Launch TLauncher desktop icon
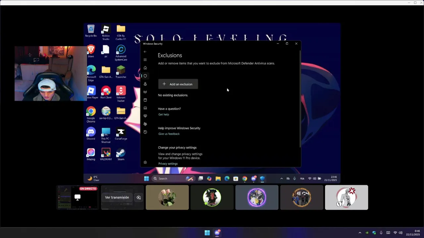 121,72
